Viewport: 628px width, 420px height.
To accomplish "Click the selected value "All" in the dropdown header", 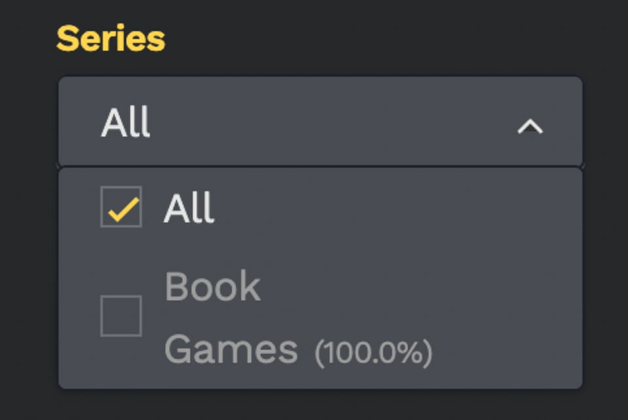I will (x=126, y=123).
